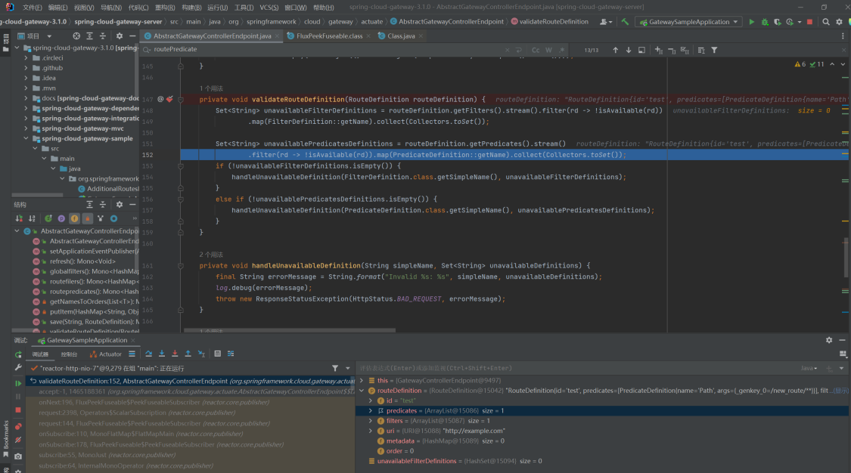Open IDE settings gear in the top toolbar

pyautogui.click(x=839, y=22)
